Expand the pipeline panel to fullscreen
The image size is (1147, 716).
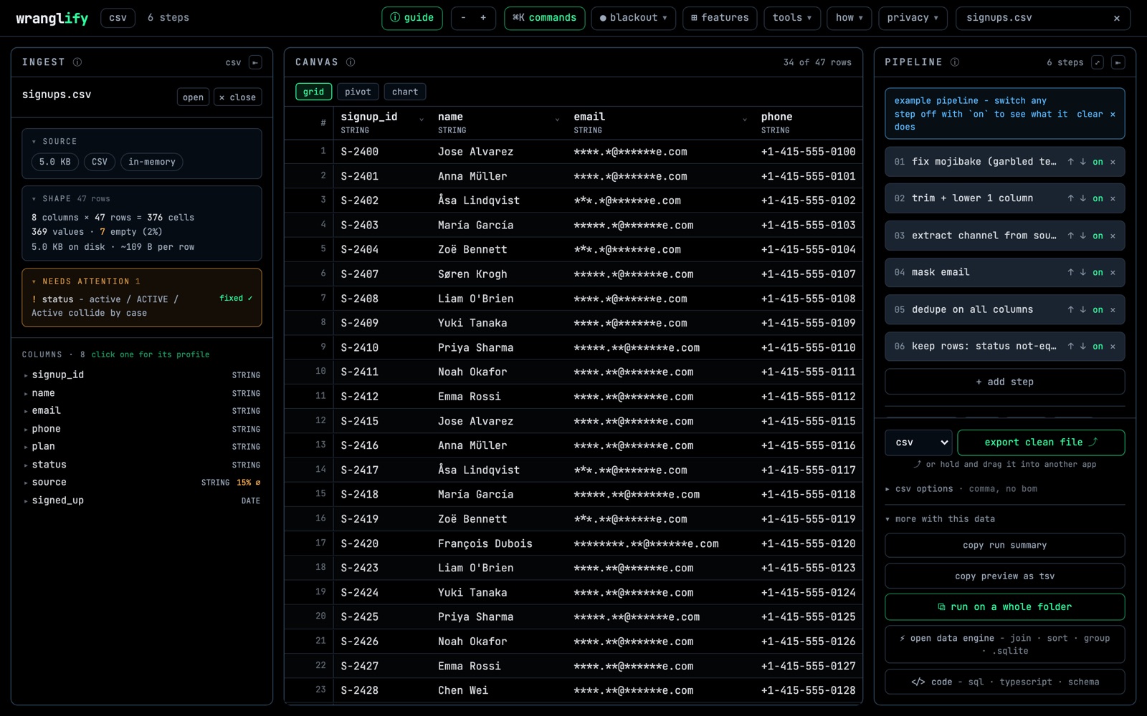[1098, 62]
